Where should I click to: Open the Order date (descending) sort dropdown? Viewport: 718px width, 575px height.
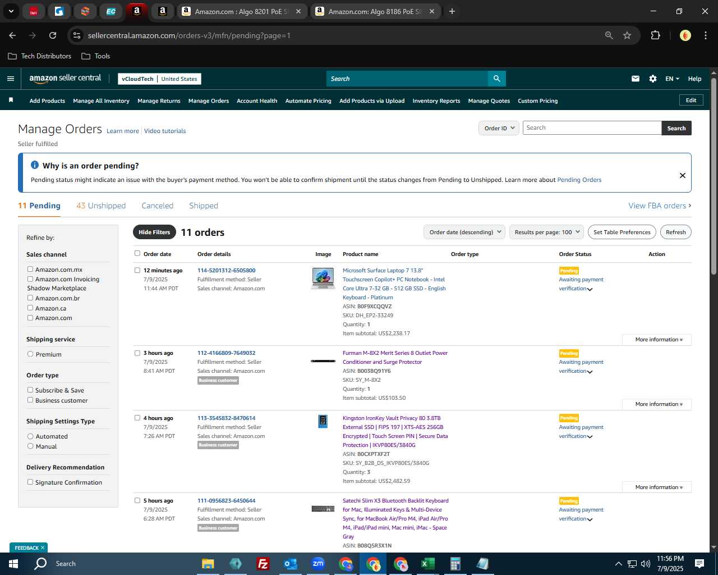click(464, 232)
